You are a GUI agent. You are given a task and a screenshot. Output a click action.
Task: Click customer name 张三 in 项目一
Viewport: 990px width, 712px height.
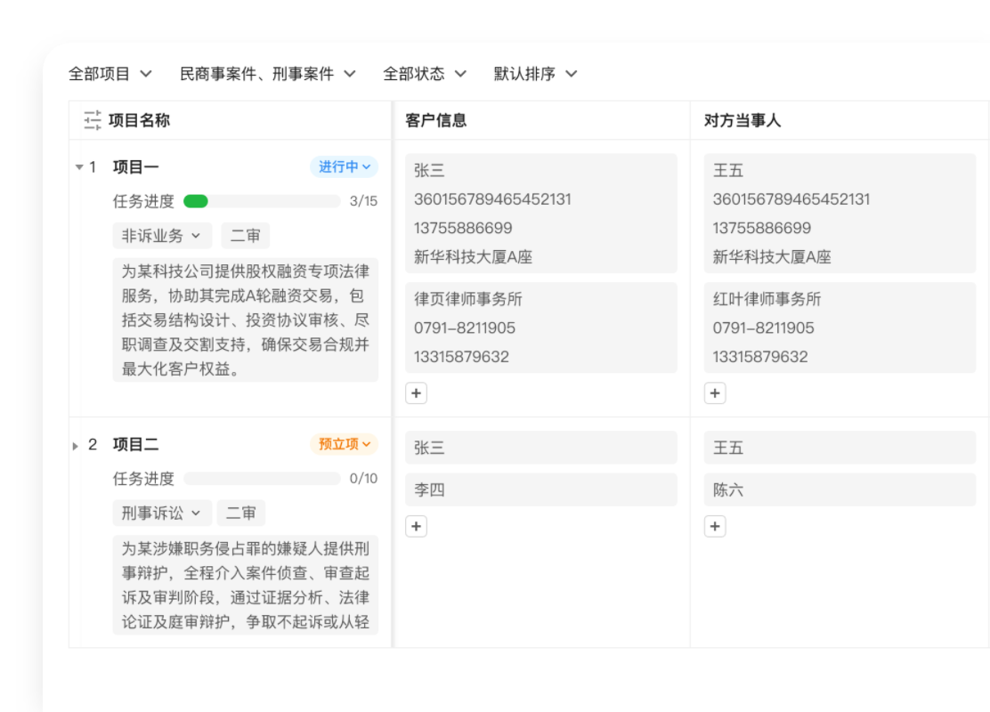click(429, 170)
